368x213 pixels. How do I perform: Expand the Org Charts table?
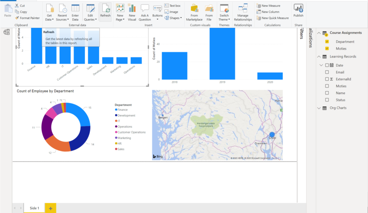click(319, 108)
